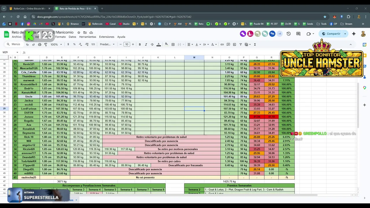Image resolution: width=370 pixels, height=208 pixels.
Task: Open version history clock icon
Action: (x=288, y=34)
